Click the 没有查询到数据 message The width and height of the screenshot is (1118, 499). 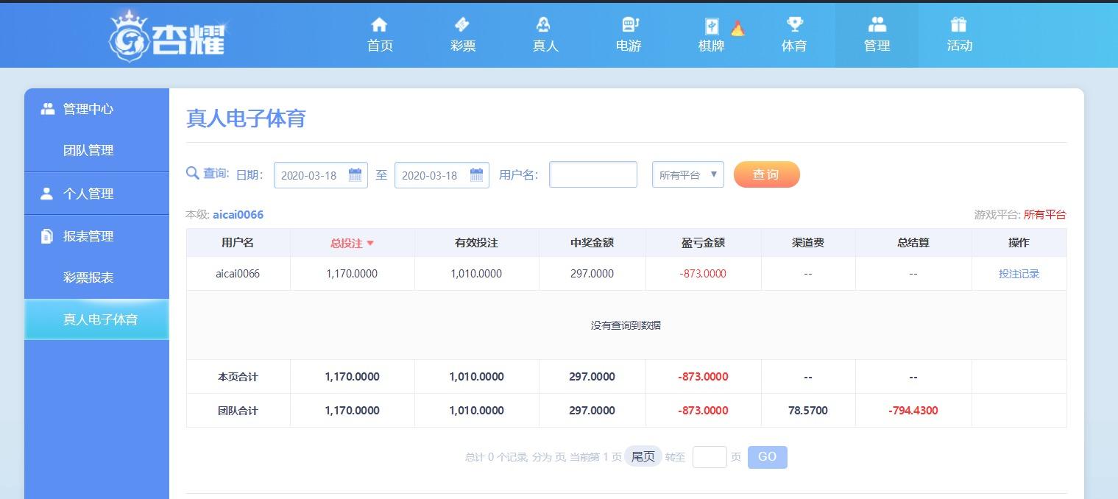click(x=626, y=325)
